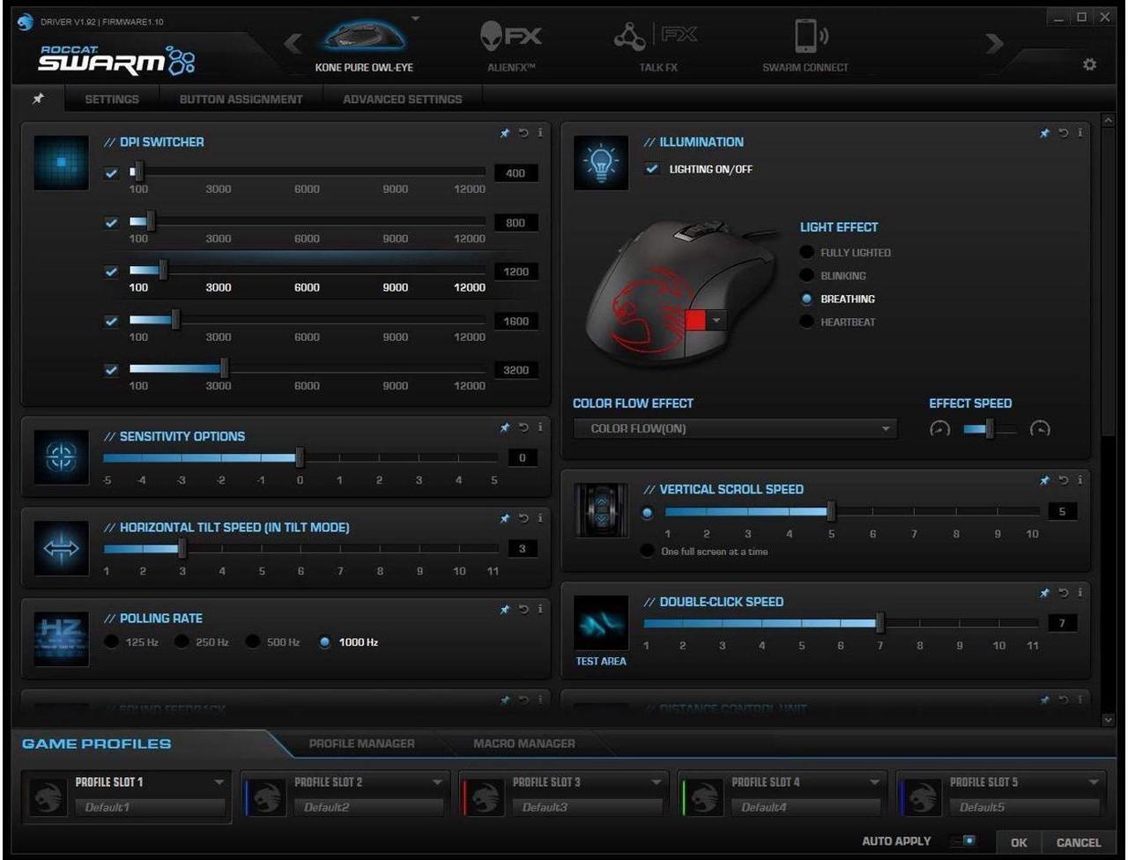The width and height of the screenshot is (1128, 860).
Task: Reset the DPI Switcher panel
Action: pos(523,133)
